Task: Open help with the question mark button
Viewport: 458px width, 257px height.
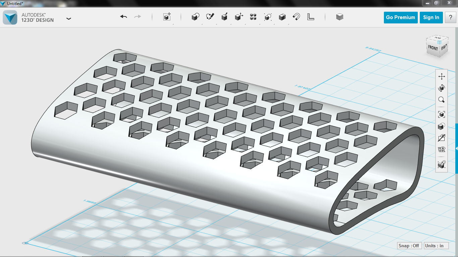Action: coord(450,17)
